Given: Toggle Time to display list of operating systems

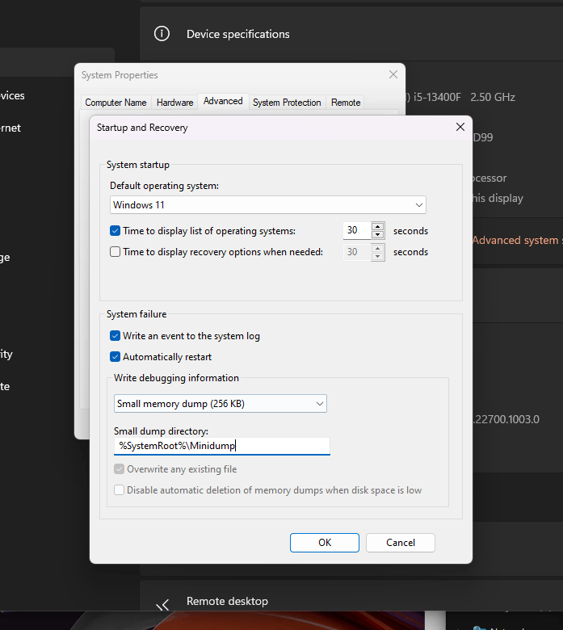Looking at the screenshot, I should pos(115,231).
